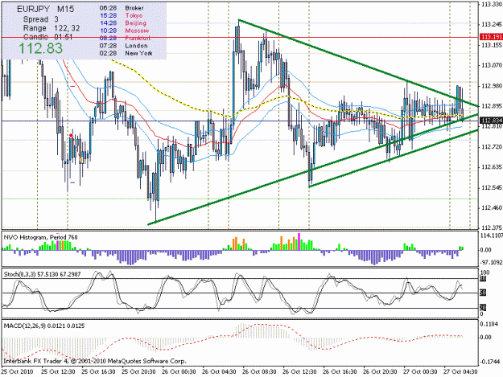Screen dimensions: 503x377
Task: Click the 27 Oct 00:30 time label
Action: (x=420, y=372)
